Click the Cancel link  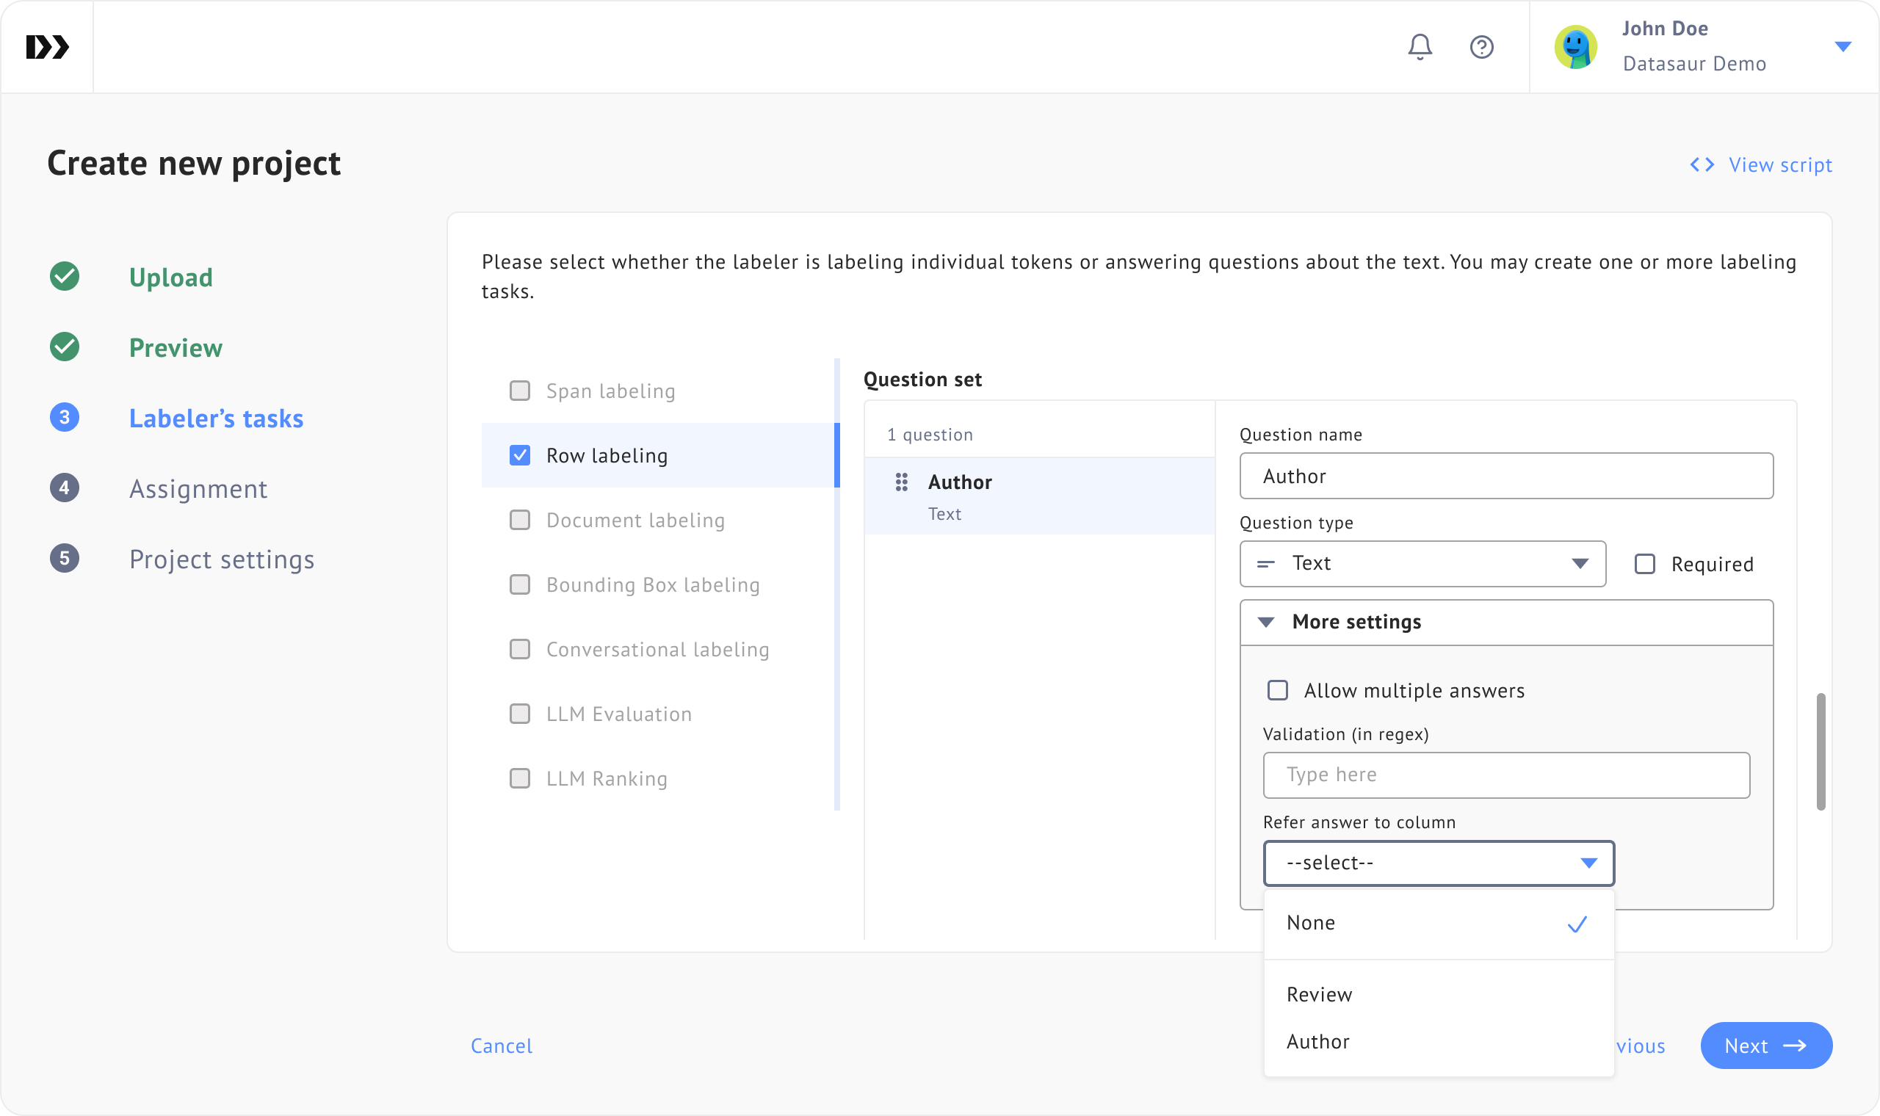point(501,1046)
